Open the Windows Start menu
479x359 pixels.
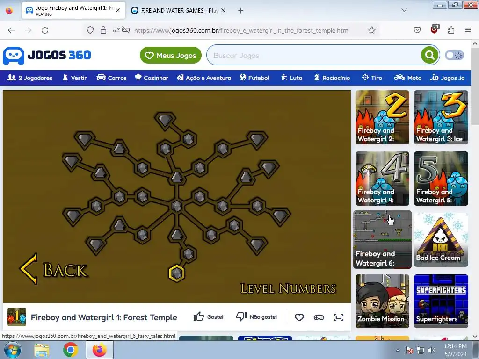(x=13, y=350)
